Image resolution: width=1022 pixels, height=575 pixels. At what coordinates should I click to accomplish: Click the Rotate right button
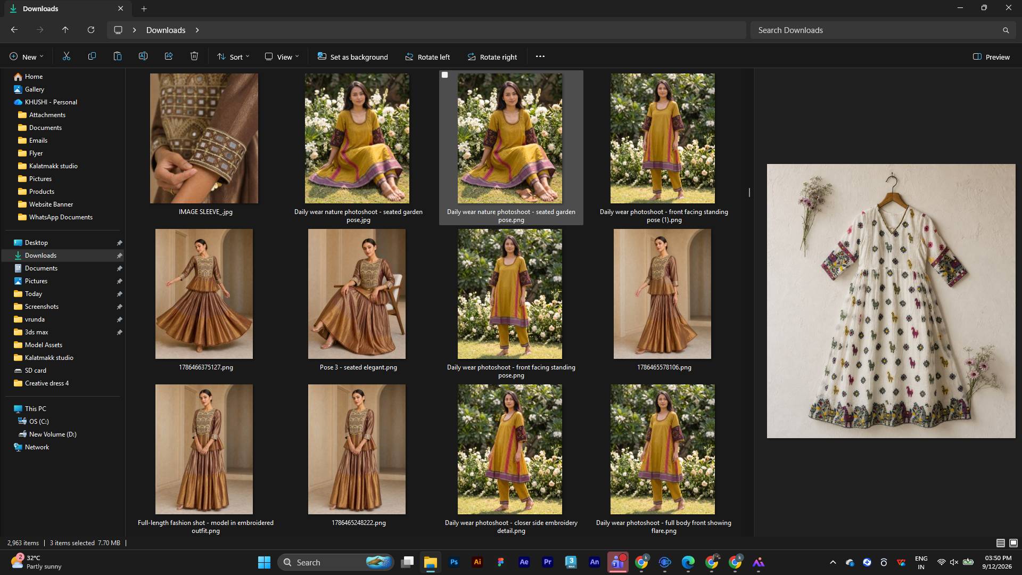click(x=492, y=57)
